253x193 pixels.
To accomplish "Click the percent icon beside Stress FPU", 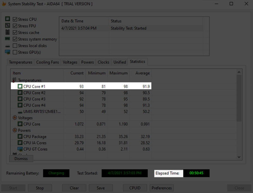I will (x=7, y=26).
